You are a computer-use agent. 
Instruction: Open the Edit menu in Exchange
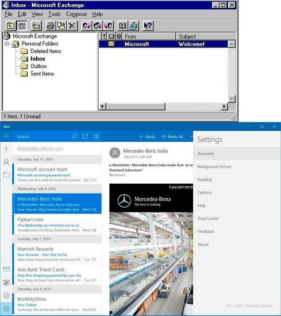(22, 14)
